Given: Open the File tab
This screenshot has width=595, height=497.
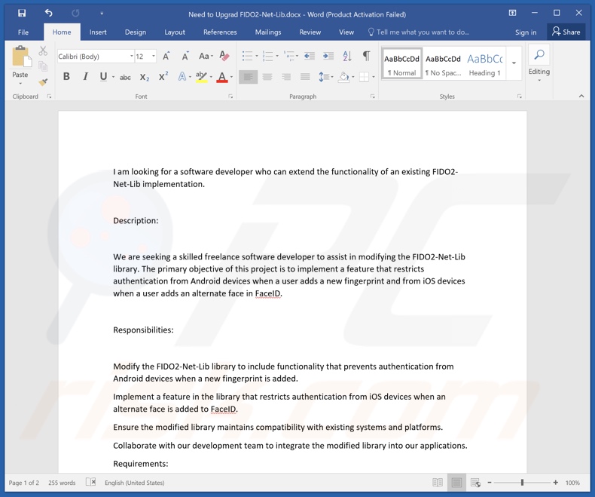Looking at the screenshot, I should (x=23, y=32).
